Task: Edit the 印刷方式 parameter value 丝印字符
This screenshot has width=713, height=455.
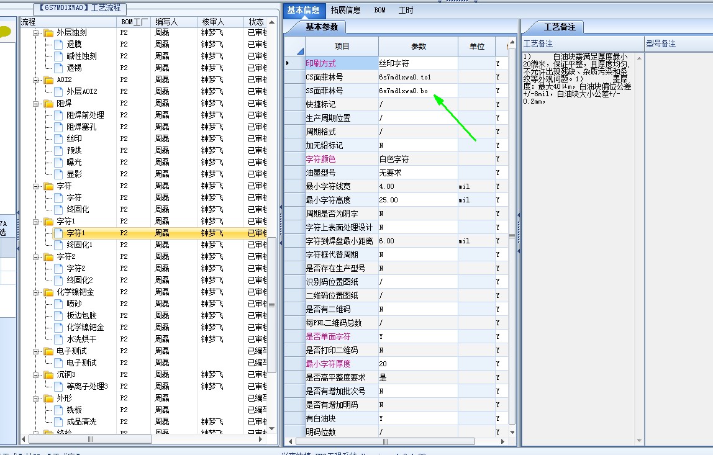Action: point(418,64)
